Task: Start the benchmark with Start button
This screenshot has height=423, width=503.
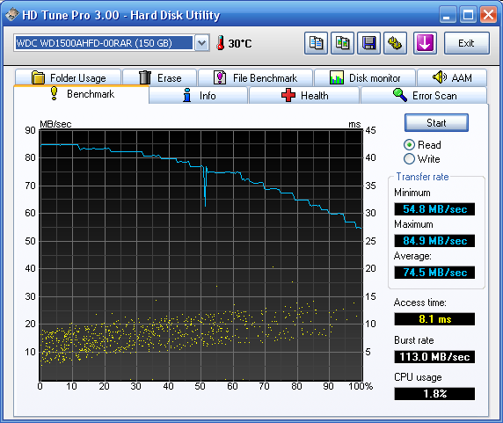Action: 436,123
